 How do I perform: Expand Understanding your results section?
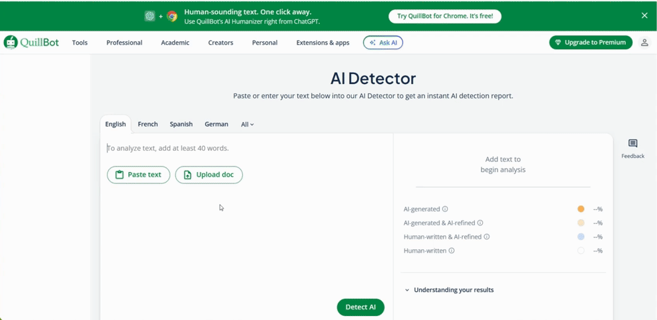point(449,290)
